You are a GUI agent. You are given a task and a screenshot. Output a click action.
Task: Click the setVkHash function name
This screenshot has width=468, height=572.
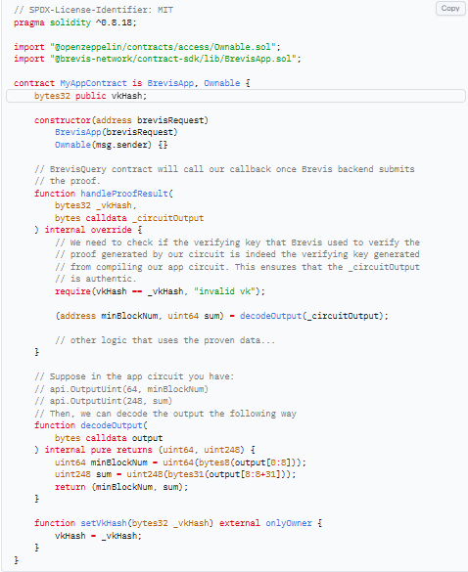(104, 523)
